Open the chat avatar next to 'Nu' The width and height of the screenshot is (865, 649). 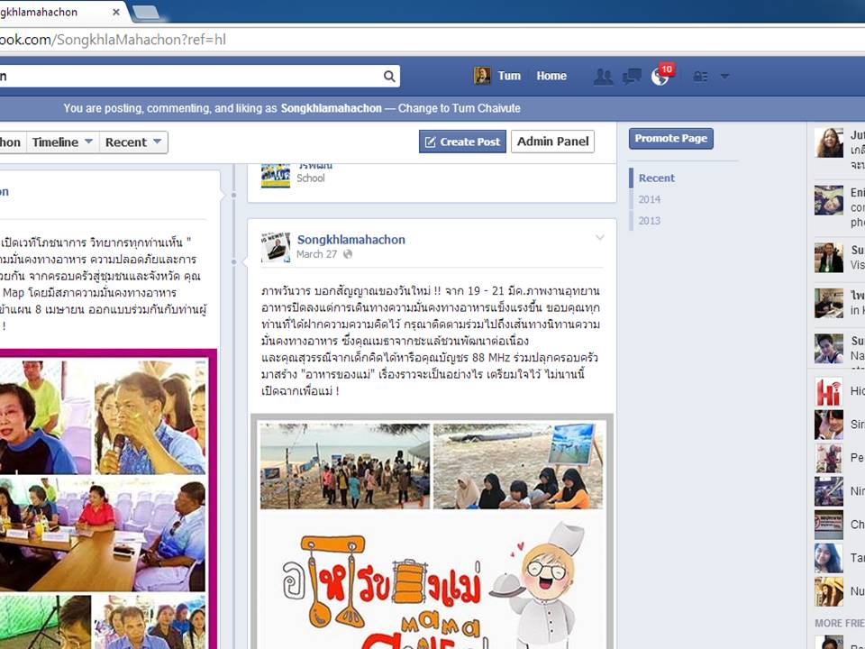pyautogui.click(x=829, y=591)
